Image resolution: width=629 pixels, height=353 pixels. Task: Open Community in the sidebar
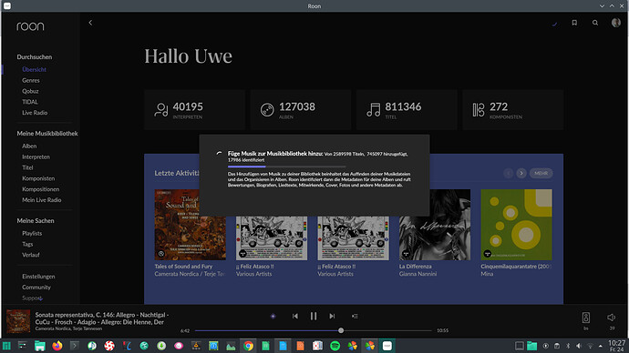click(36, 287)
